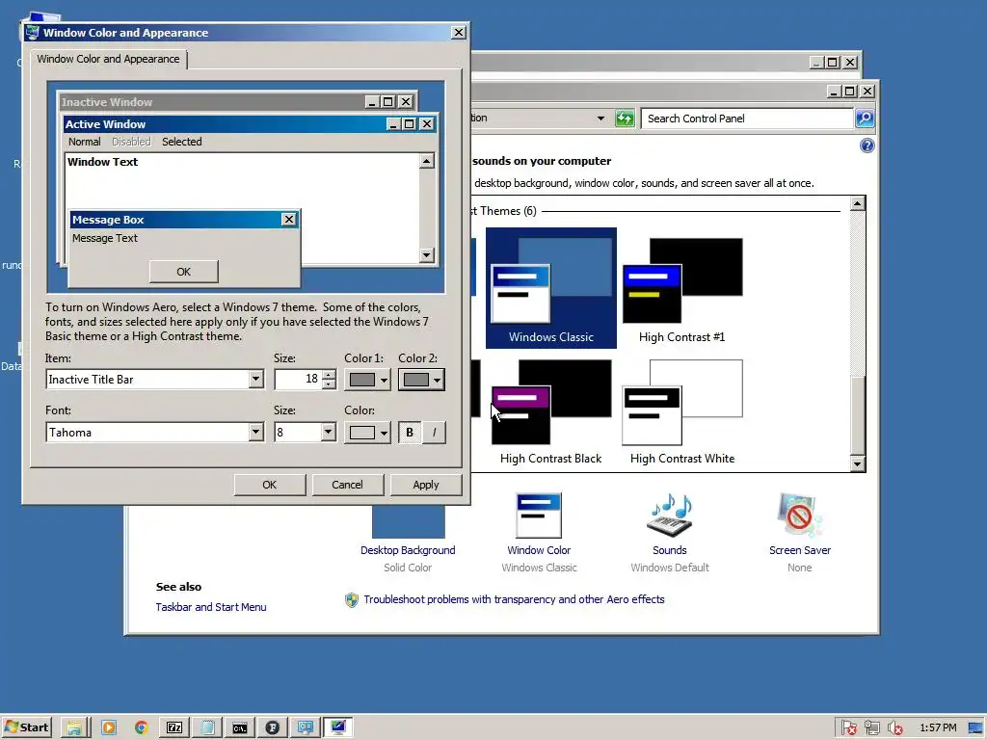Toggle bold font button B
This screenshot has width=987, height=740.
coord(409,433)
